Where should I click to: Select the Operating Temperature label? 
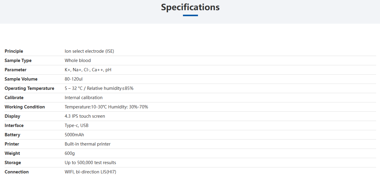coord(29,88)
